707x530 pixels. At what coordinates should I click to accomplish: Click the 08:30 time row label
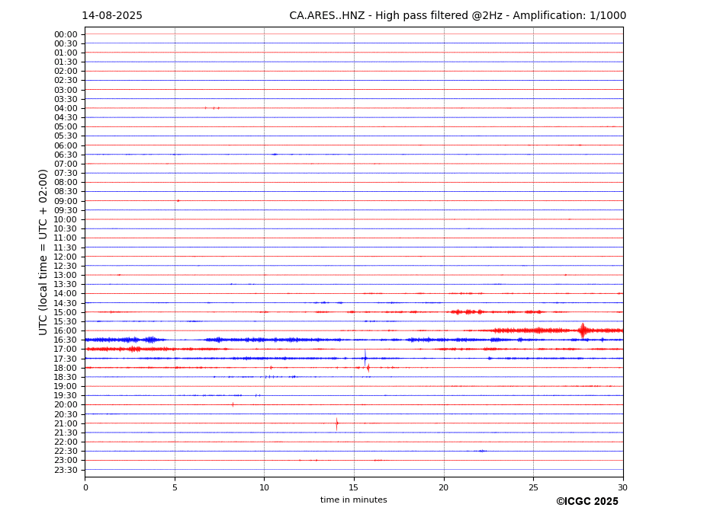click(66, 192)
